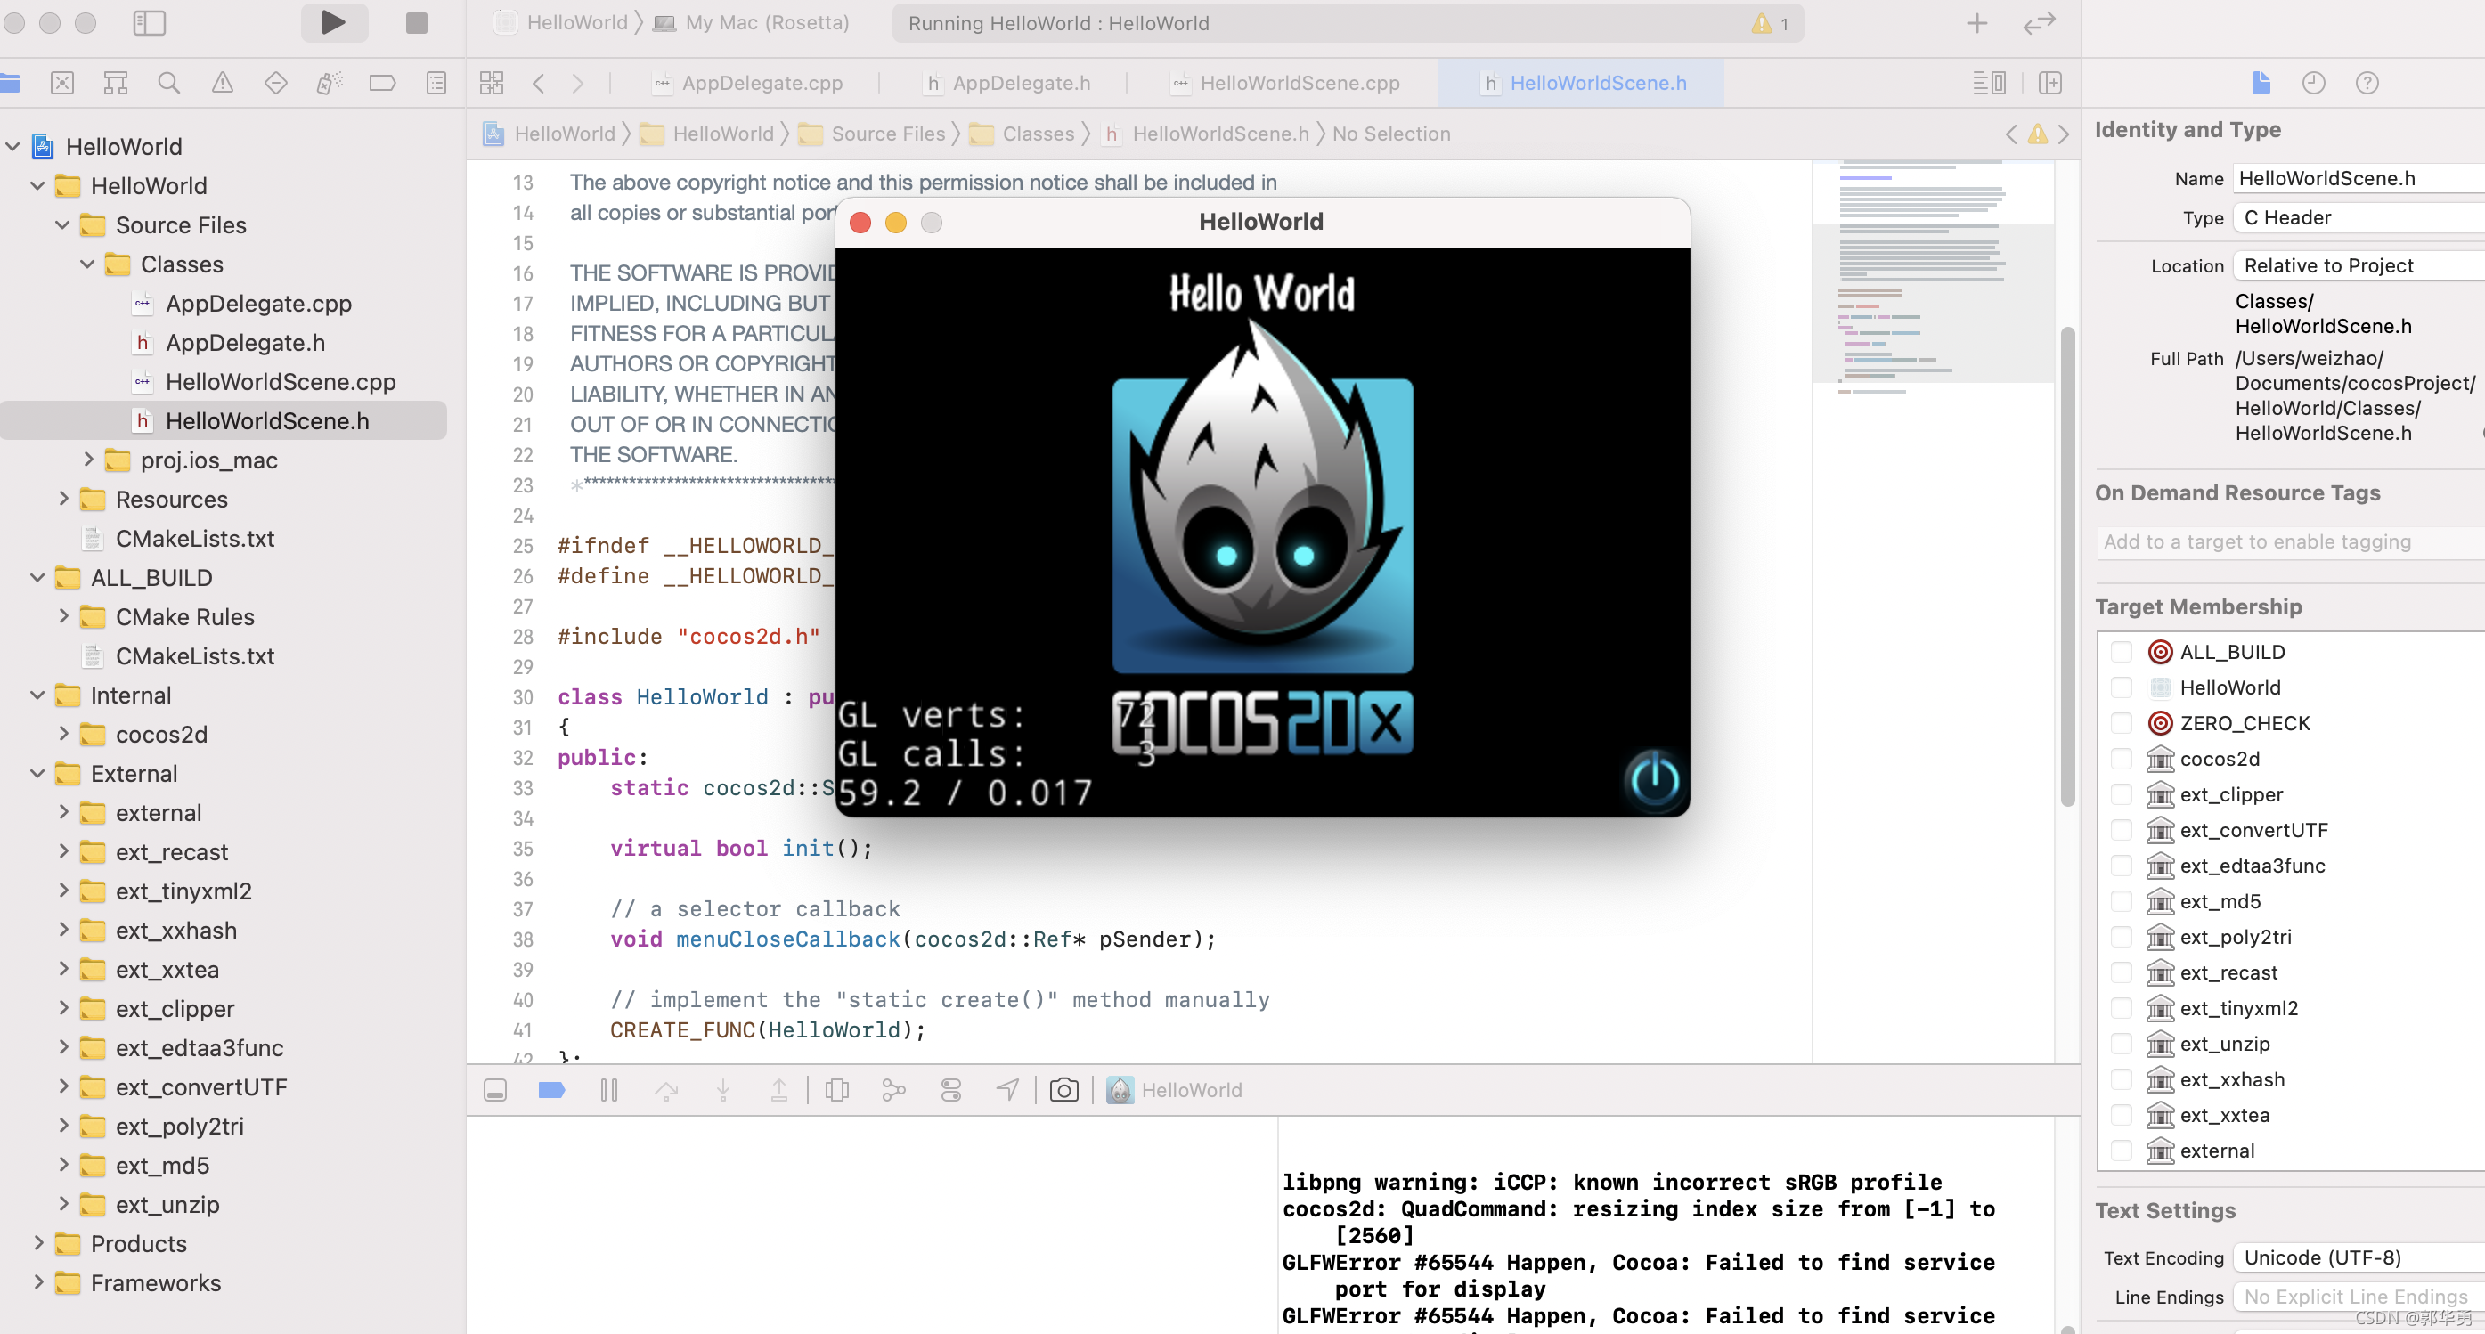2485x1334 pixels.
Task: Click the Run play button
Action: (333, 22)
